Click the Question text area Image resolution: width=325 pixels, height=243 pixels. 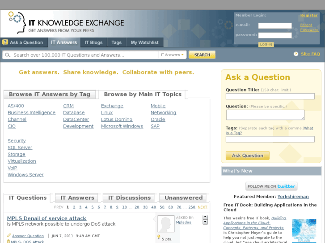[265, 115]
